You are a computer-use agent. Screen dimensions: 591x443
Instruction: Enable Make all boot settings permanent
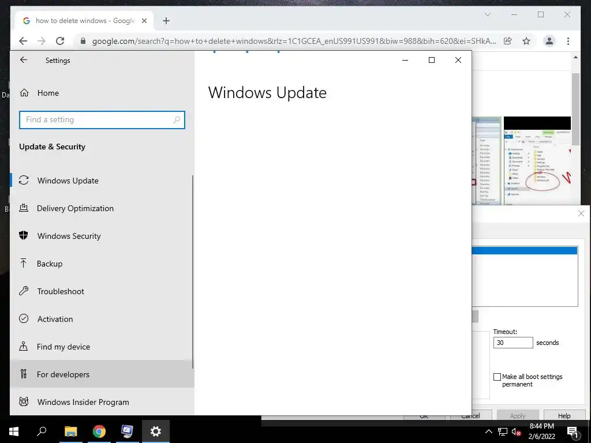click(x=497, y=377)
